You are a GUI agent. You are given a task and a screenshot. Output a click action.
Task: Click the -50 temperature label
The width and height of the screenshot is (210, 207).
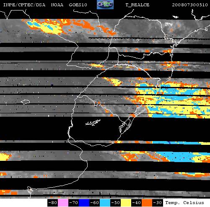coord(116,203)
